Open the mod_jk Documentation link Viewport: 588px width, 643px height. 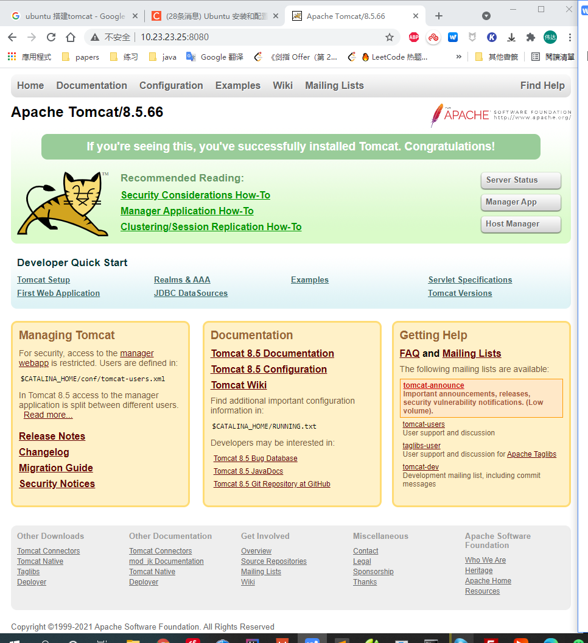click(x=166, y=561)
